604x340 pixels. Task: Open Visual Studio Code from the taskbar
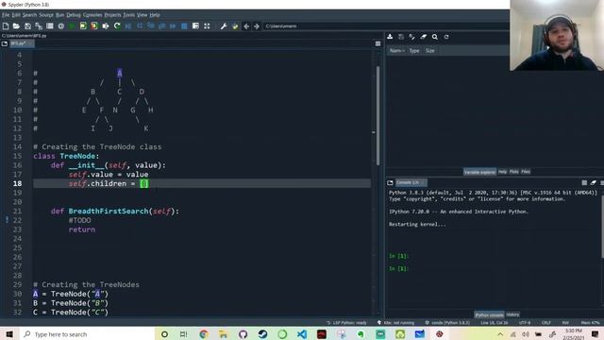pos(302,334)
